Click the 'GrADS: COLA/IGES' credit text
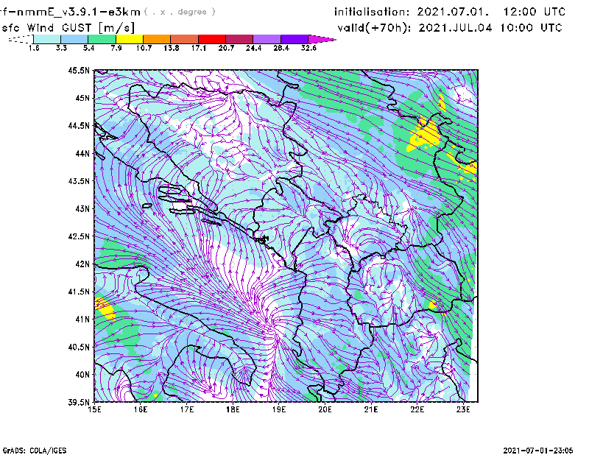This screenshot has width=589, height=455. click(x=35, y=451)
